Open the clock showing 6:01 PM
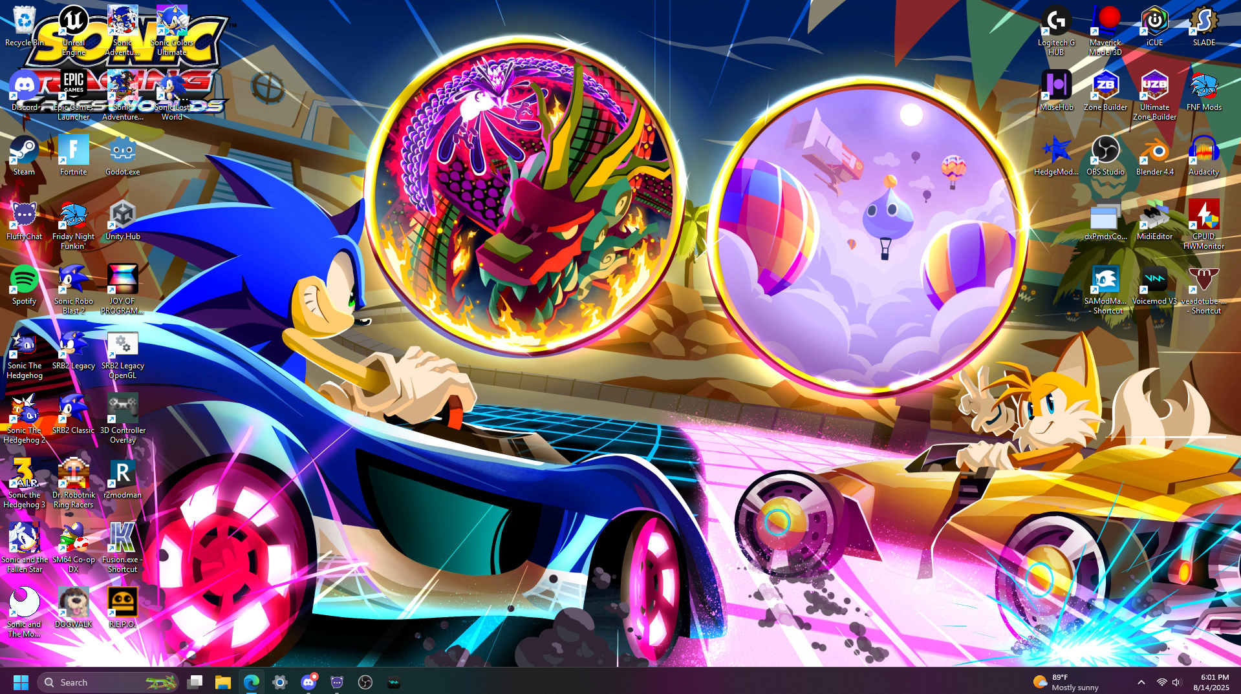This screenshot has width=1241, height=694. pos(1211,682)
